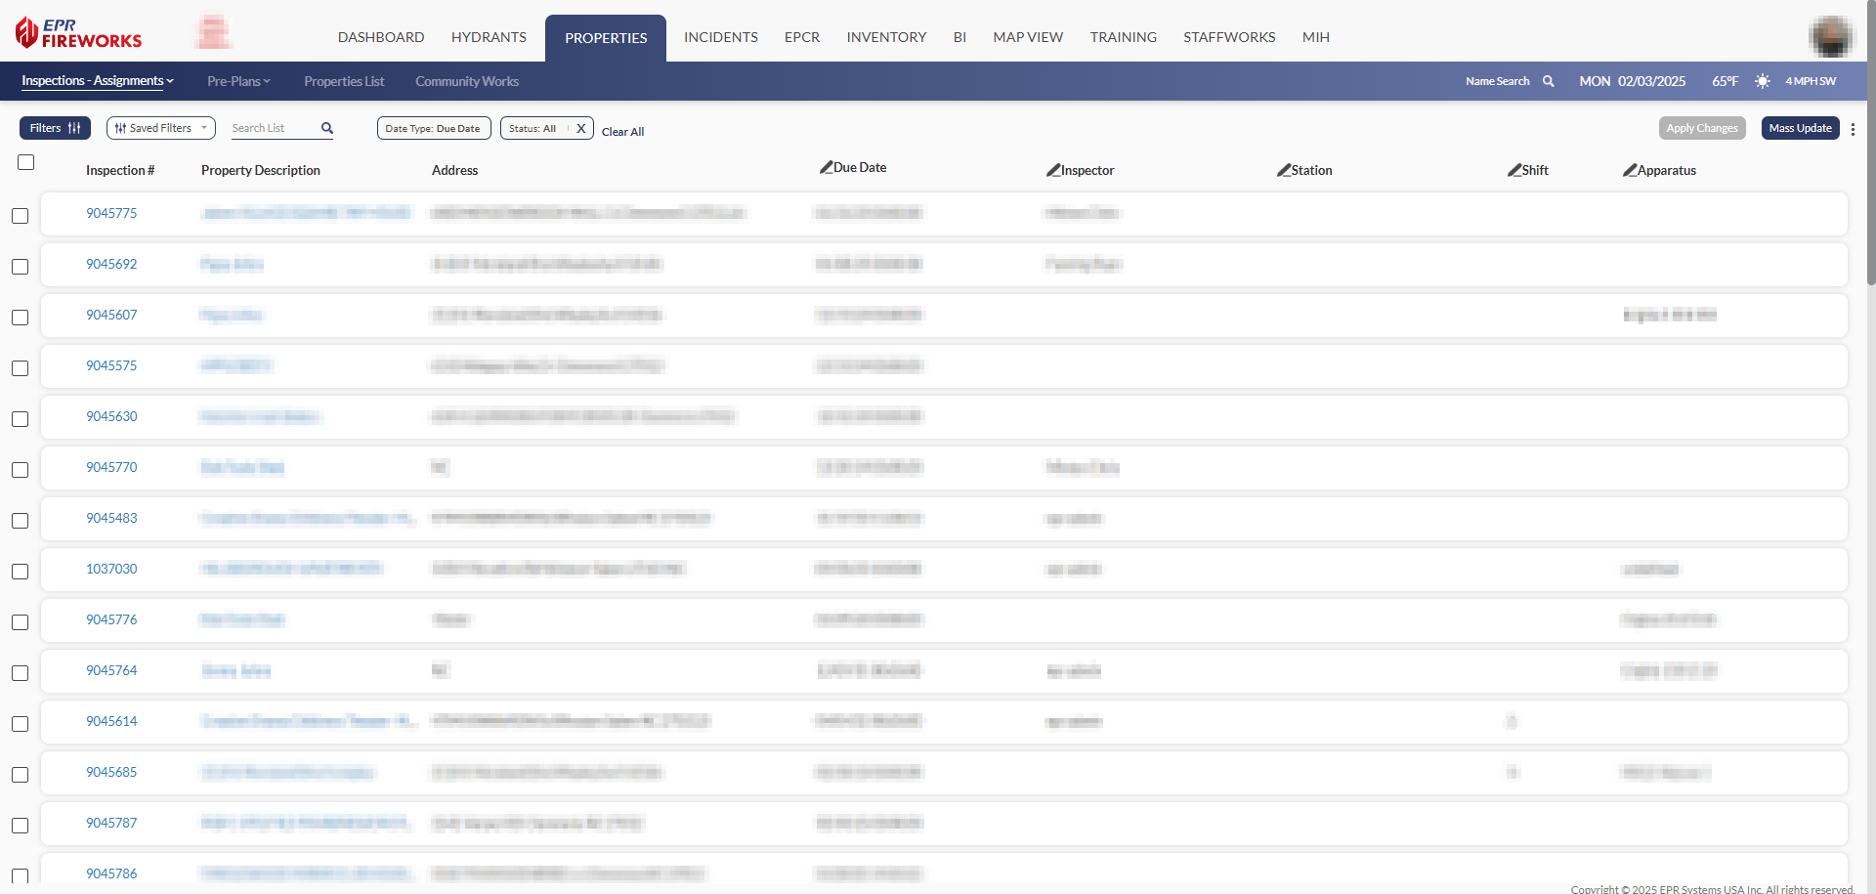Open the three-dot menu beside Mass Update

pyautogui.click(x=1854, y=128)
